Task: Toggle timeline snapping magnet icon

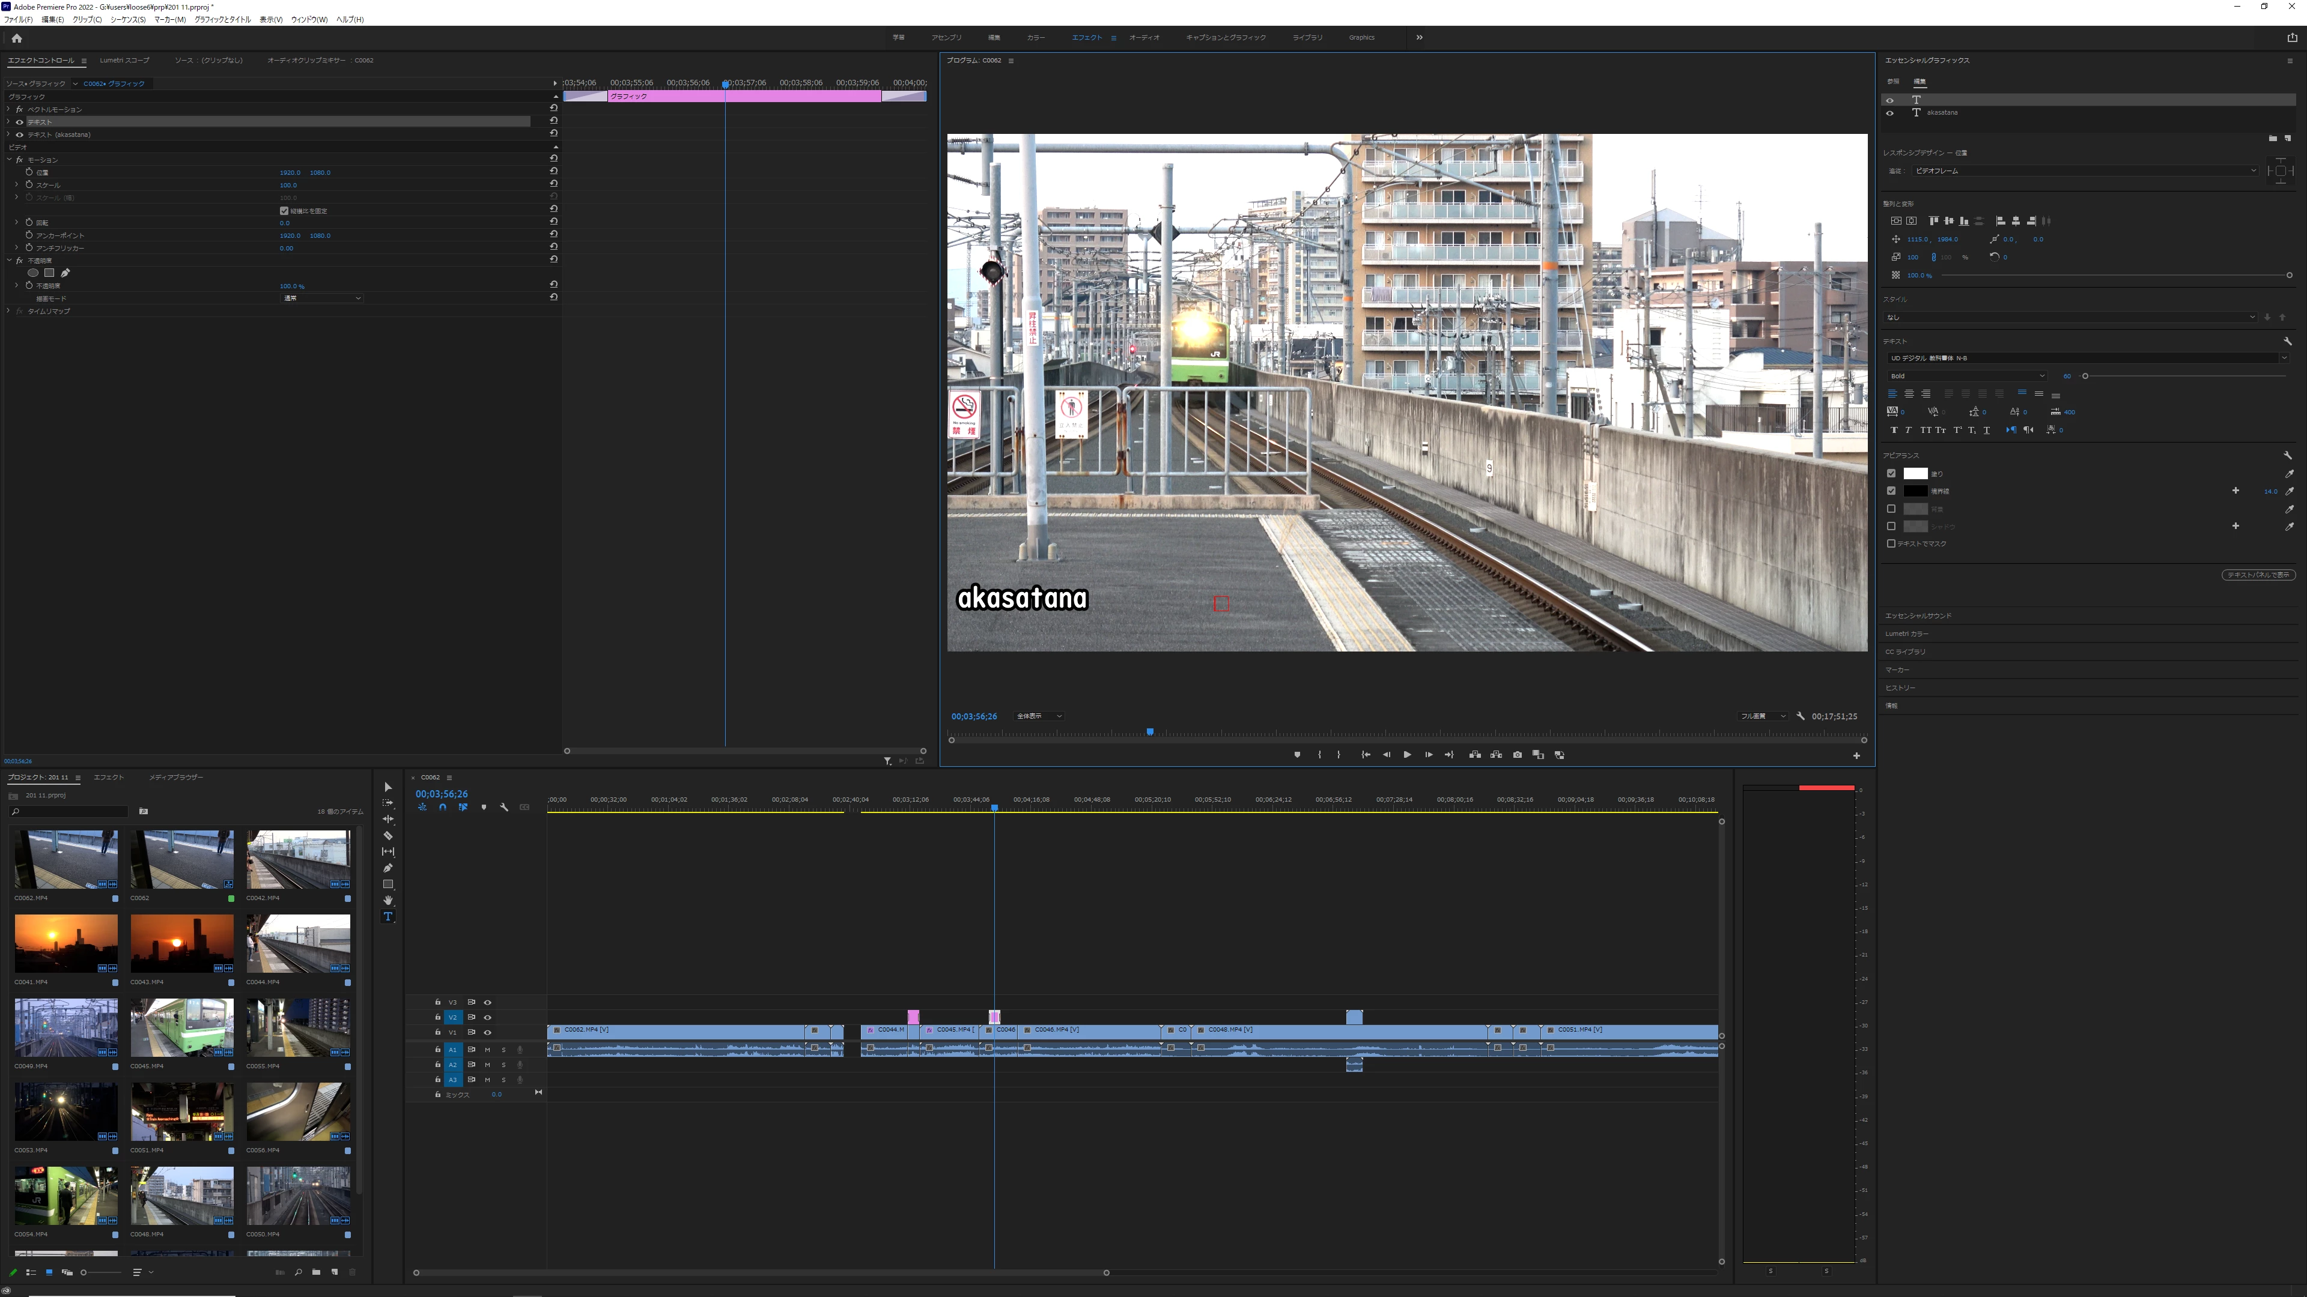Action: (442, 808)
